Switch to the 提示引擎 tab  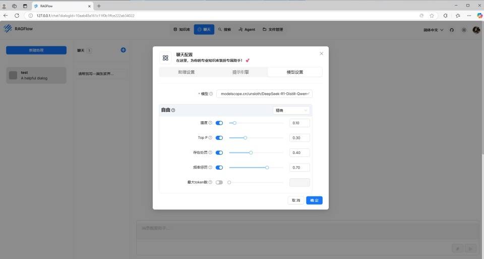[x=240, y=72]
